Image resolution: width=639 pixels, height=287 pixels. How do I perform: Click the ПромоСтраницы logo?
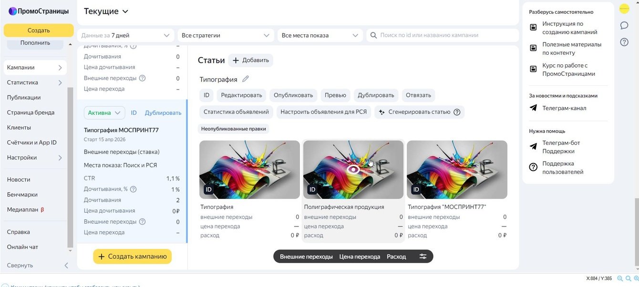click(38, 11)
